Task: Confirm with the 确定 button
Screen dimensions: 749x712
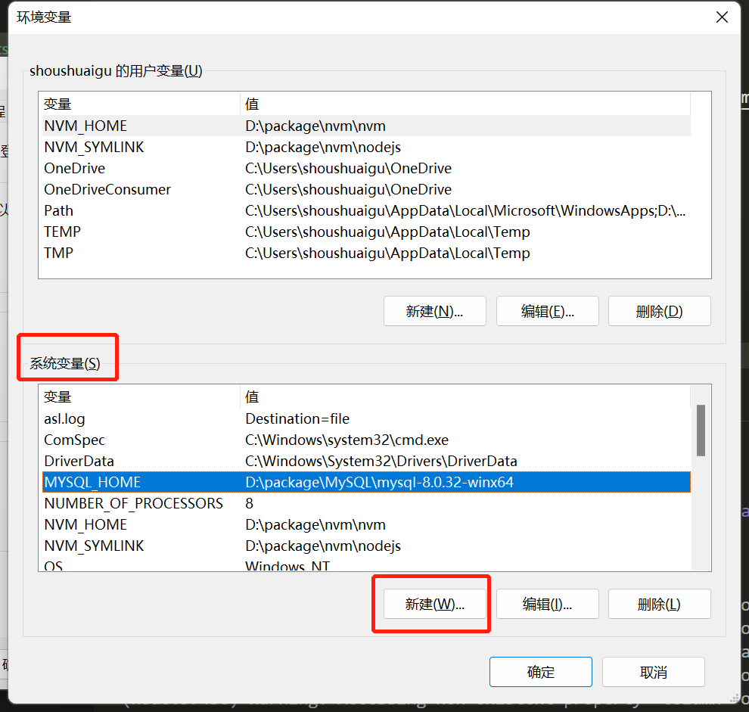Action: [540, 672]
